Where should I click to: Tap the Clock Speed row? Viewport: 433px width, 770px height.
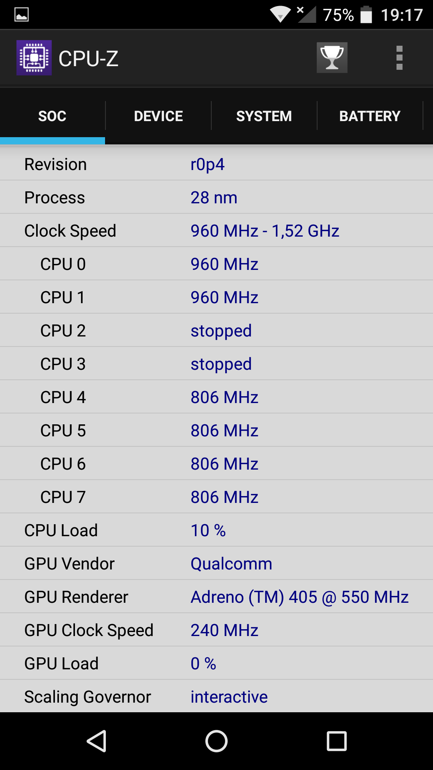point(216,231)
